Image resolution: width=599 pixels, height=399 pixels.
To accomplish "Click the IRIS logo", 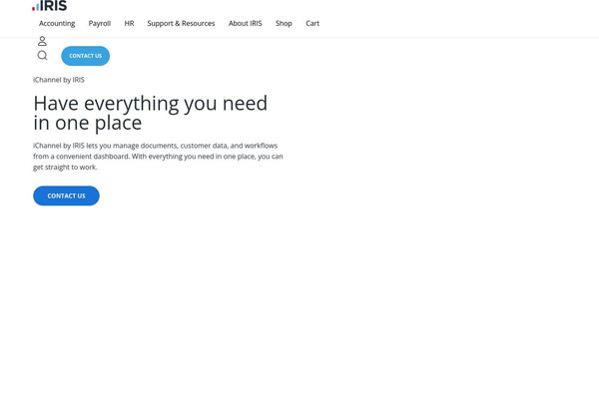I will point(50,5).
